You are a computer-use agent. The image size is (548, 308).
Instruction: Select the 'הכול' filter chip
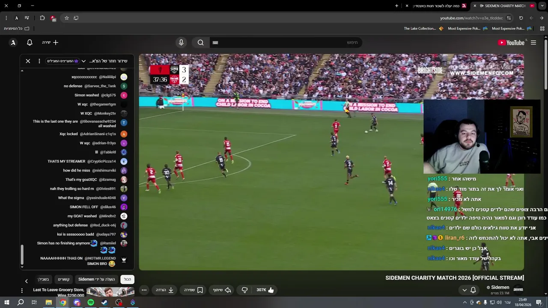click(x=128, y=279)
